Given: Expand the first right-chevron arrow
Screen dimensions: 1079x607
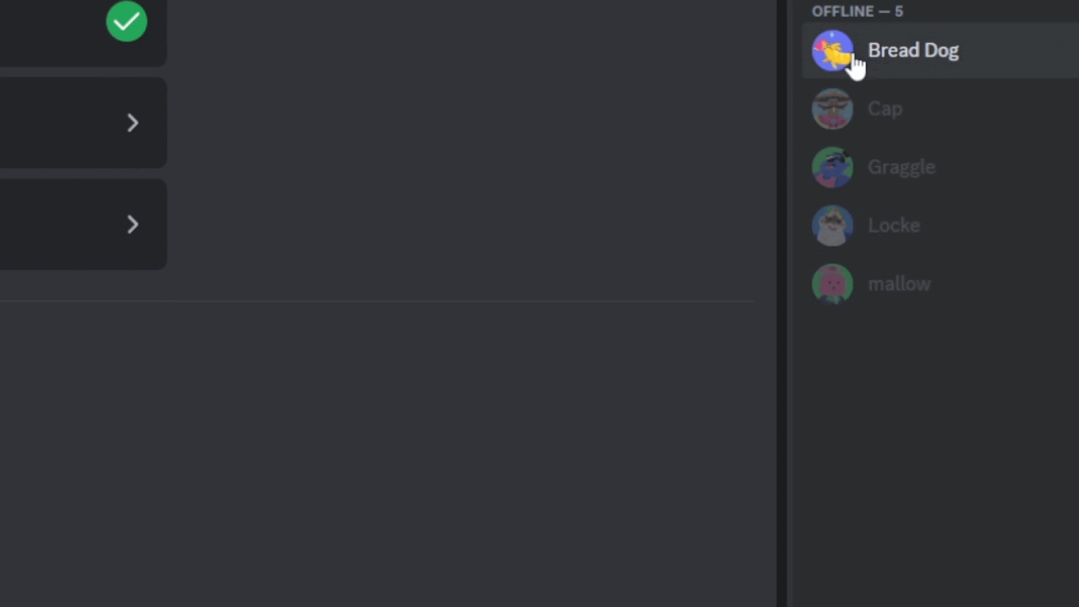Looking at the screenshot, I should pos(133,123).
